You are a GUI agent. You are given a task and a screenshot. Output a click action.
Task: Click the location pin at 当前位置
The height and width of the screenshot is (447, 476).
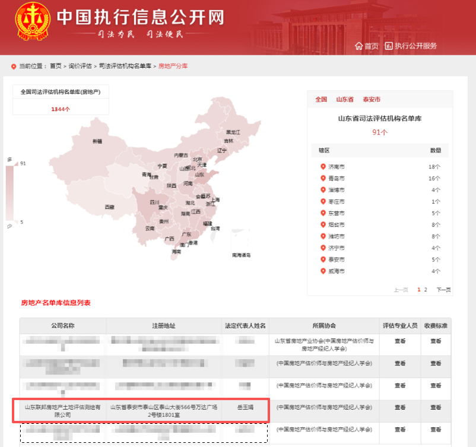tap(14, 66)
